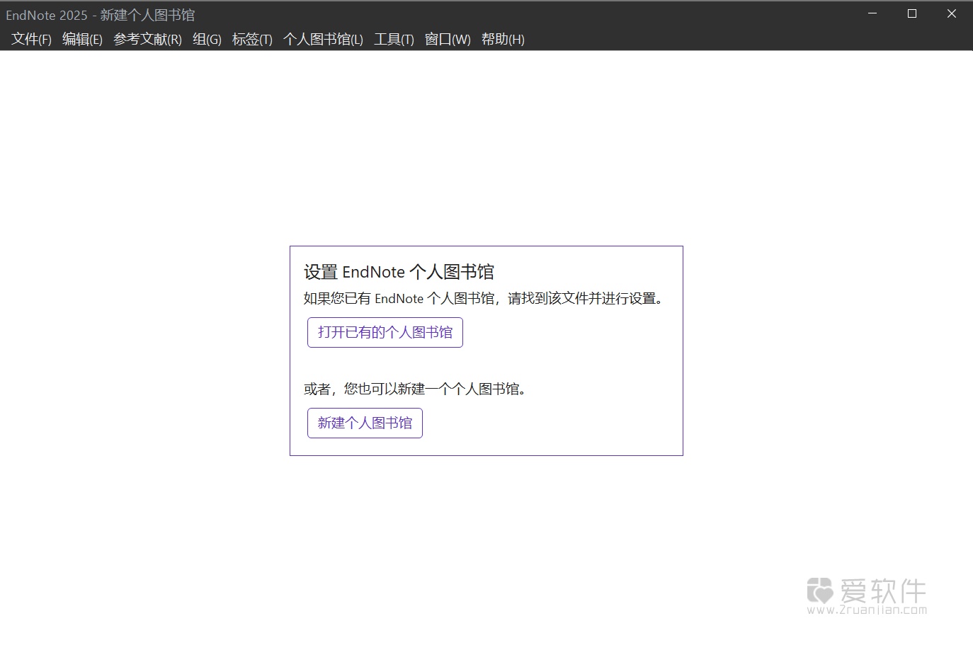Image resolution: width=973 pixels, height=650 pixels.
Task: Open the 工具(T) menu
Action: (x=394, y=40)
